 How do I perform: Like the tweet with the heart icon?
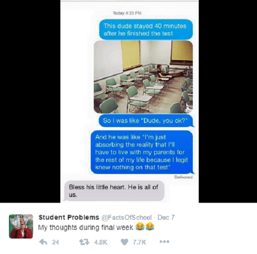(x=124, y=242)
